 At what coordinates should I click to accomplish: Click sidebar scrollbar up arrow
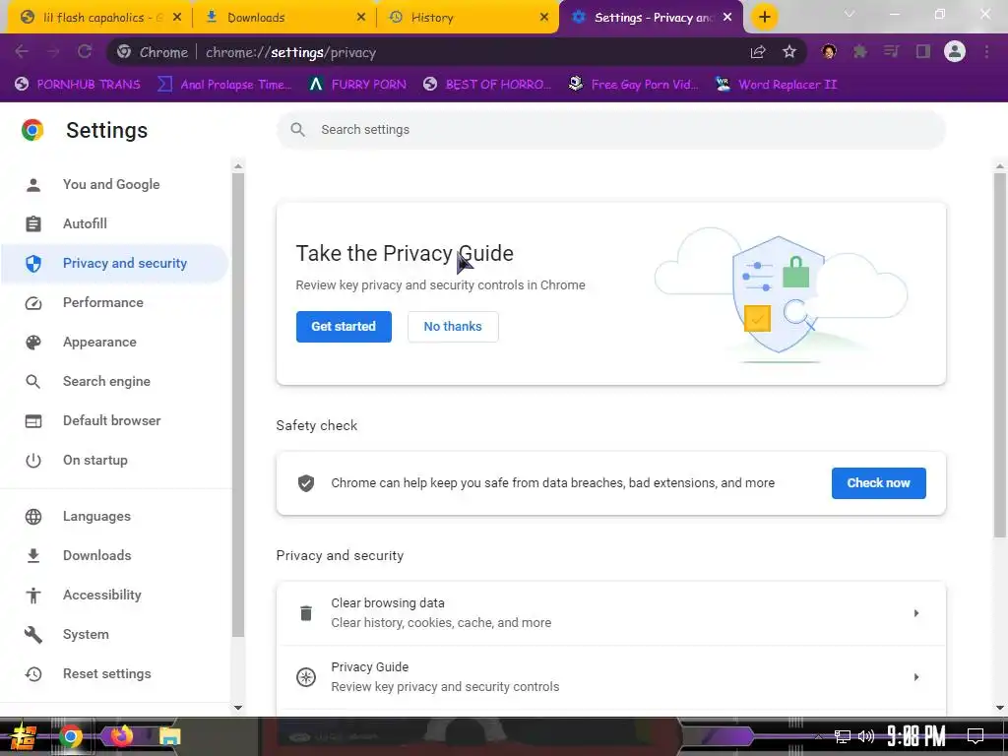point(238,166)
